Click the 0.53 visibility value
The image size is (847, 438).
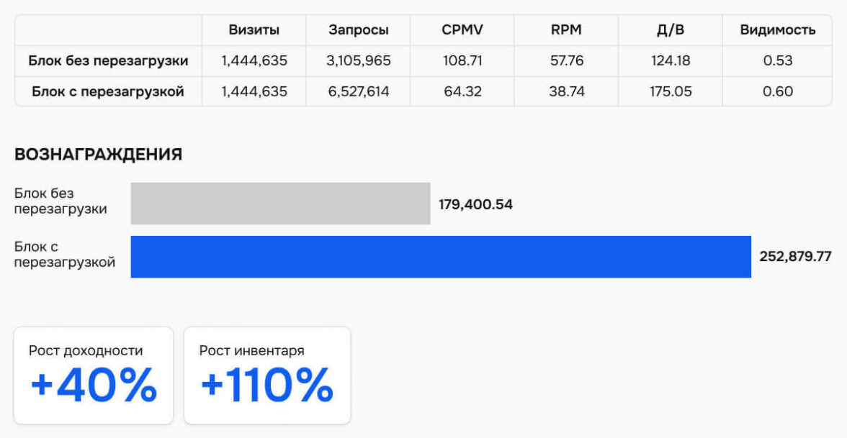tap(778, 61)
